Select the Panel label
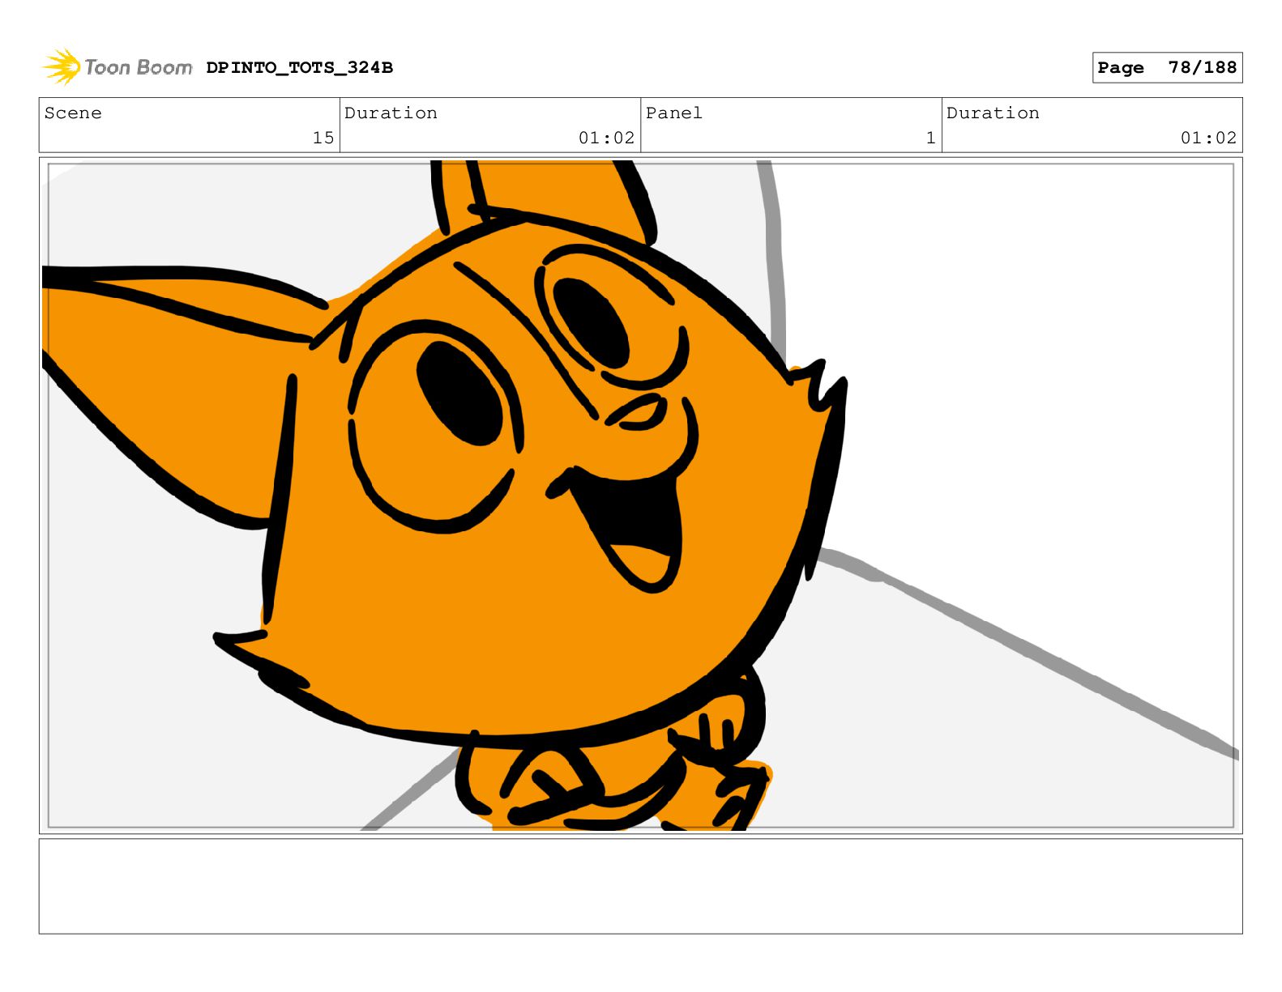This screenshot has width=1282, height=992. tap(674, 113)
